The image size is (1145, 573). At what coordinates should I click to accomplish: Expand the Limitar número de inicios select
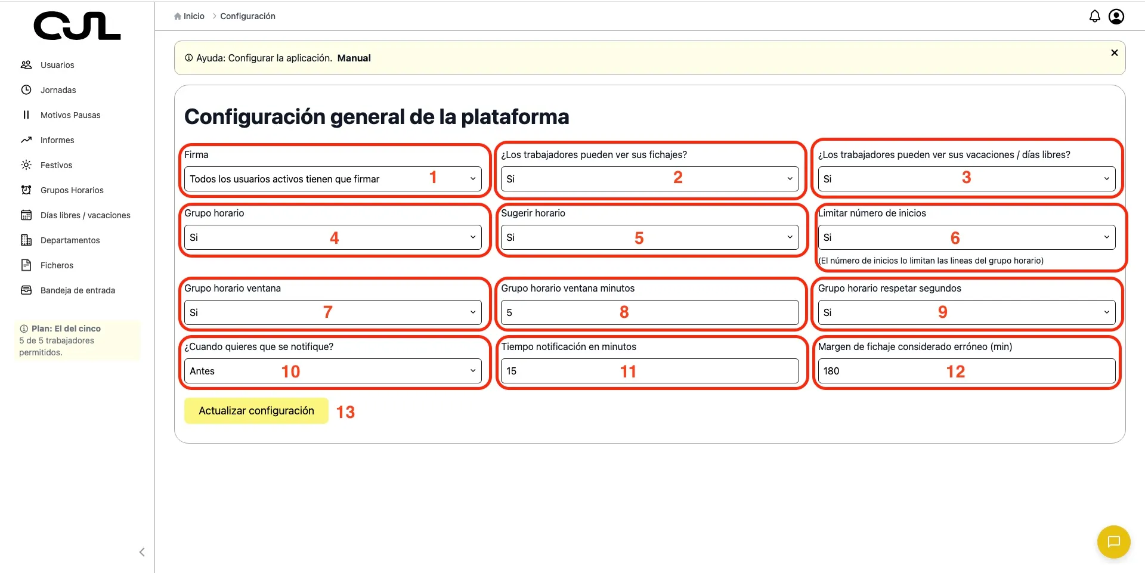[967, 237]
